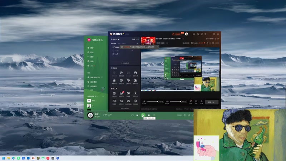Toggle the loop mode icon in player bar
This screenshot has height=161, width=286.
[132, 115]
